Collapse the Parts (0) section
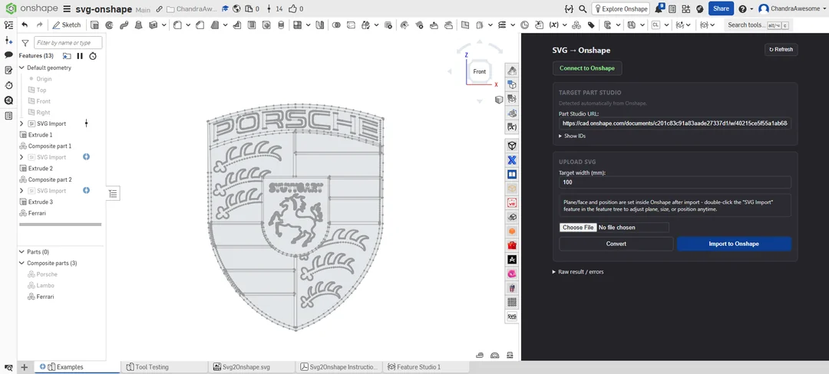 21,251
